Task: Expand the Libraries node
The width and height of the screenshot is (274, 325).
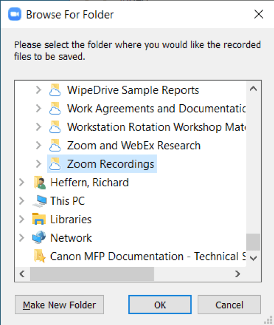Action: tap(22, 219)
